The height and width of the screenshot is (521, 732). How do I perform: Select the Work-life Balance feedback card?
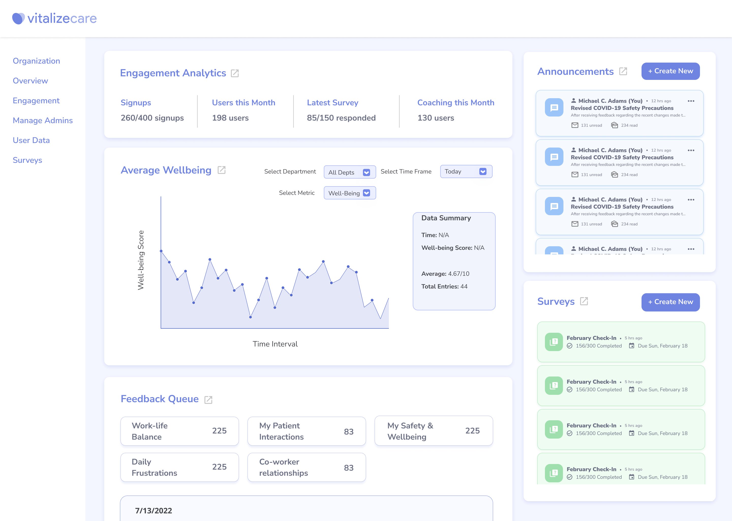[x=179, y=431]
